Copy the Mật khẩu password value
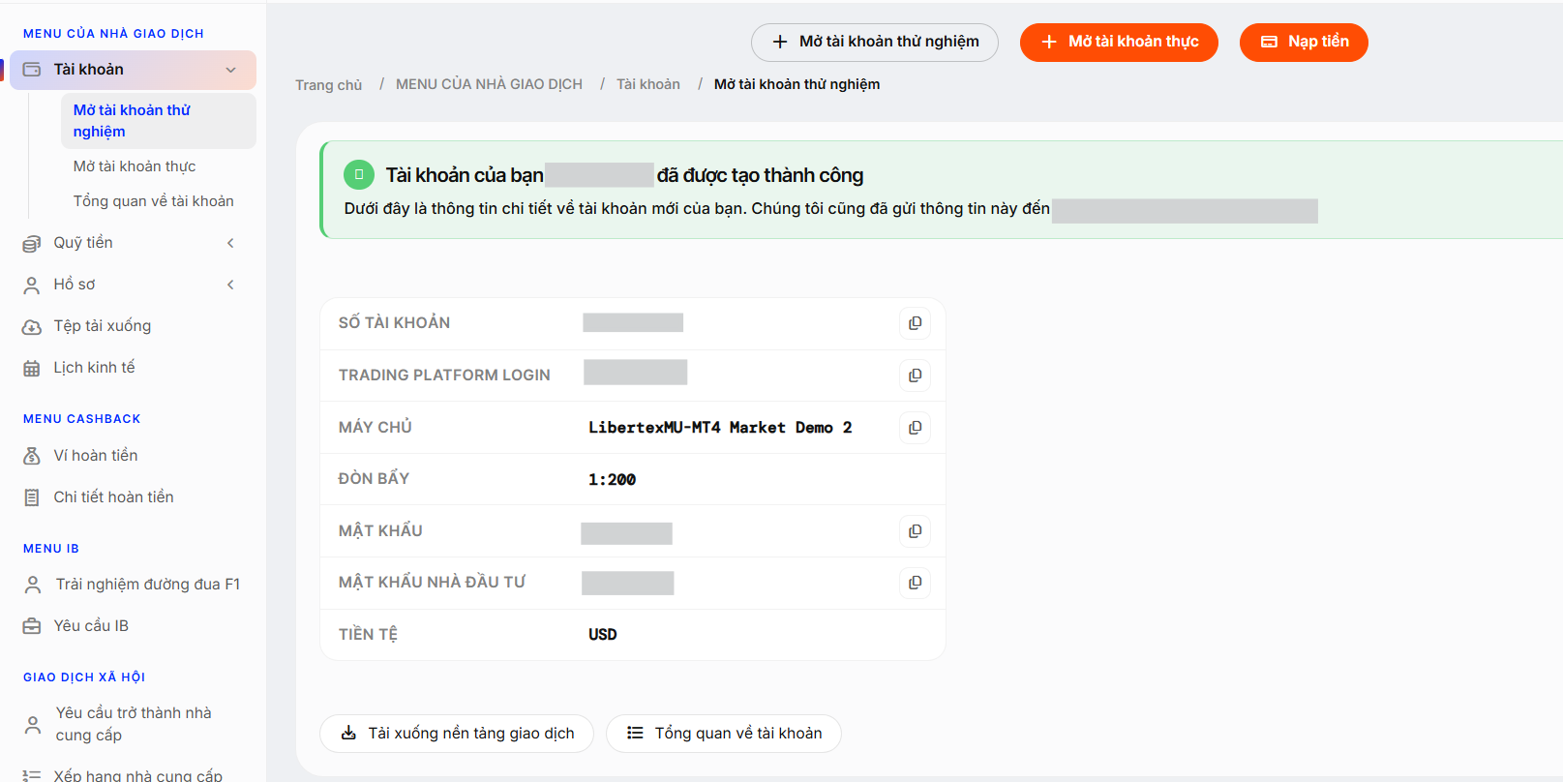Screen dimensions: 1563x782 coord(915,531)
